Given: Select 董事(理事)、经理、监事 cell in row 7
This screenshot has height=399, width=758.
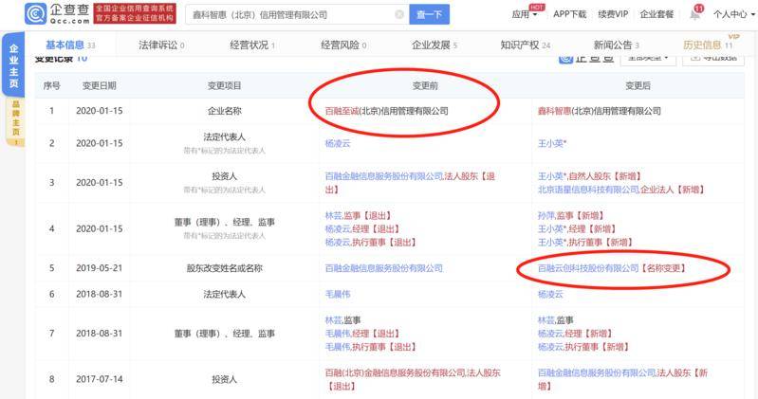Looking at the screenshot, I should [224, 334].
